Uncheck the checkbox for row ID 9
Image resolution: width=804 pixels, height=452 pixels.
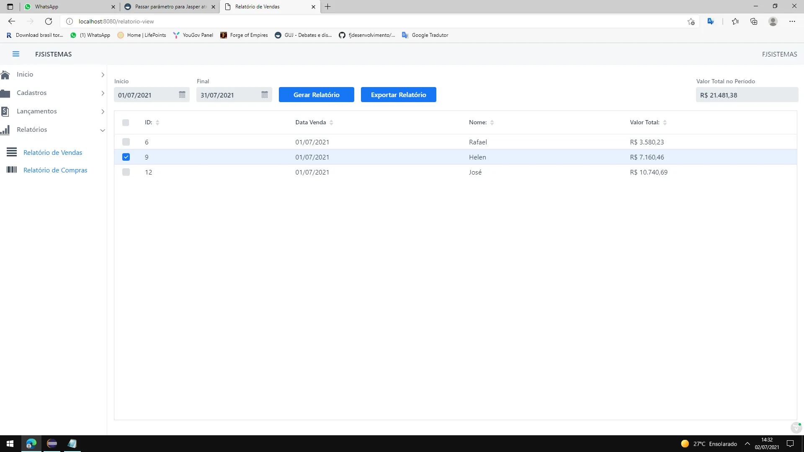click(x=126, y=157)
